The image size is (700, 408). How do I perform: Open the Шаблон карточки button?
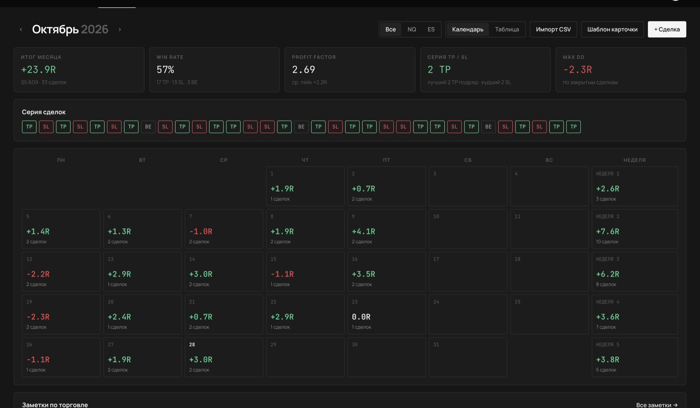click(612, 29)
